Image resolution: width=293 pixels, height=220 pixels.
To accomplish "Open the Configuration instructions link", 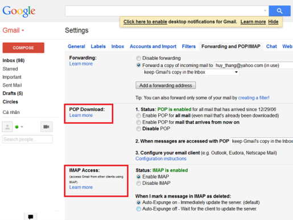I will 161,158.
